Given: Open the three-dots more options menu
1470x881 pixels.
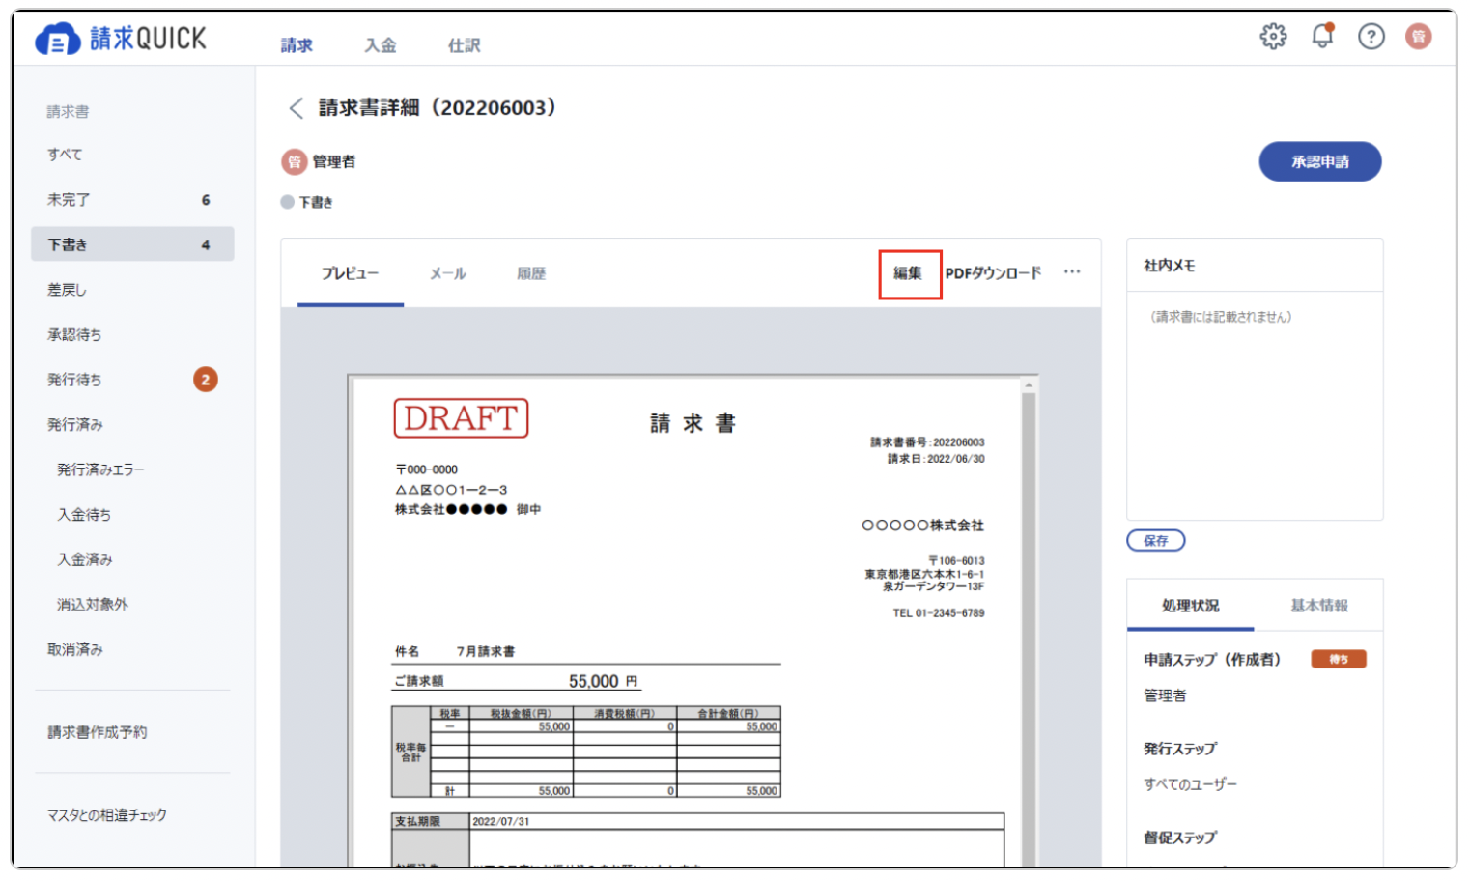Looking at the screenshot, I should [1071, 272].
